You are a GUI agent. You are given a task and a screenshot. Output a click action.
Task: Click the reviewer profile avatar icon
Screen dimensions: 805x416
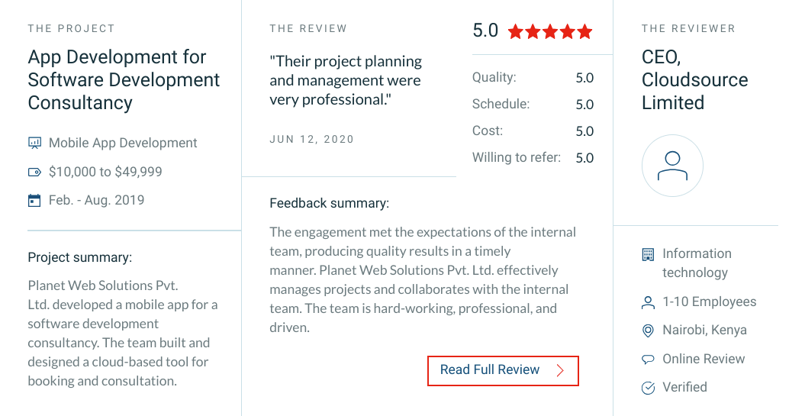pyautogui.click(x=672, y=166)
